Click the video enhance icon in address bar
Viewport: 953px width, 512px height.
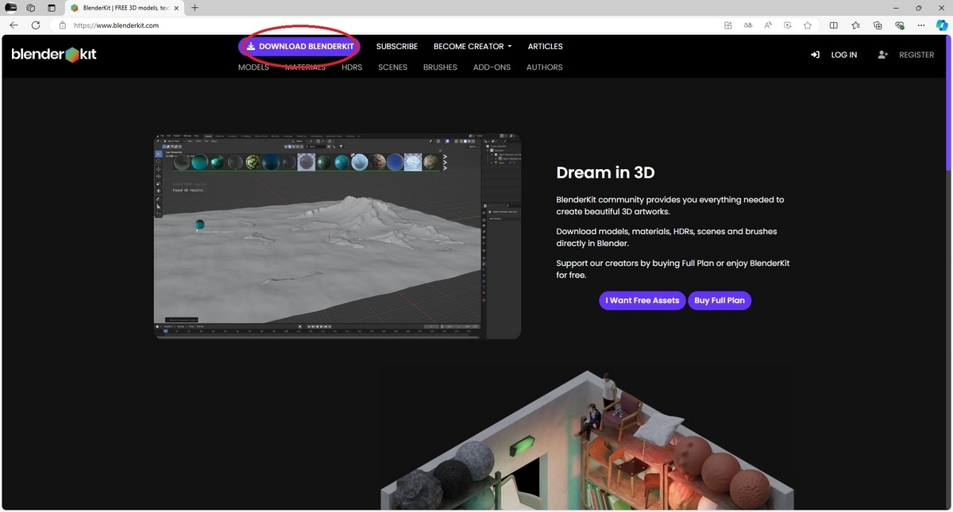788,25
